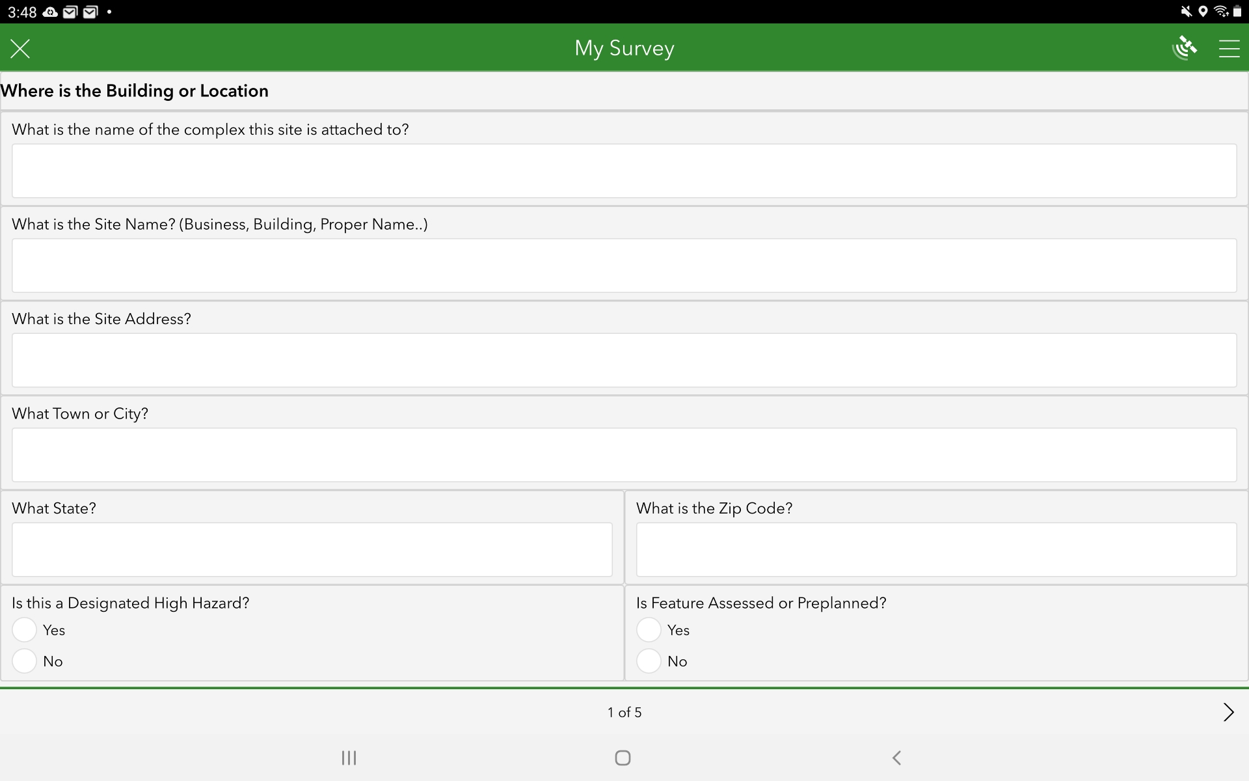Open the survey options hamburger menu
Viewport: 1249px width, 781px height.
(x=1229, y=48)
